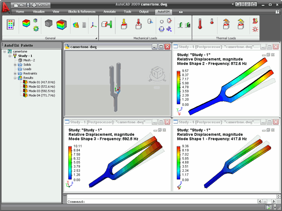Open the red A application menu
This screenshot has width=282, height=211.
pyautogui.click(x=6, y=7)
